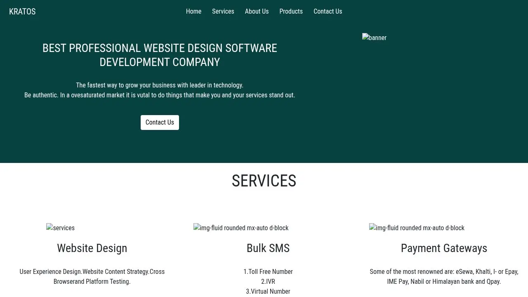
Task: Click the broken image above Payment Gateways
Action: click(x=416, y=228)
